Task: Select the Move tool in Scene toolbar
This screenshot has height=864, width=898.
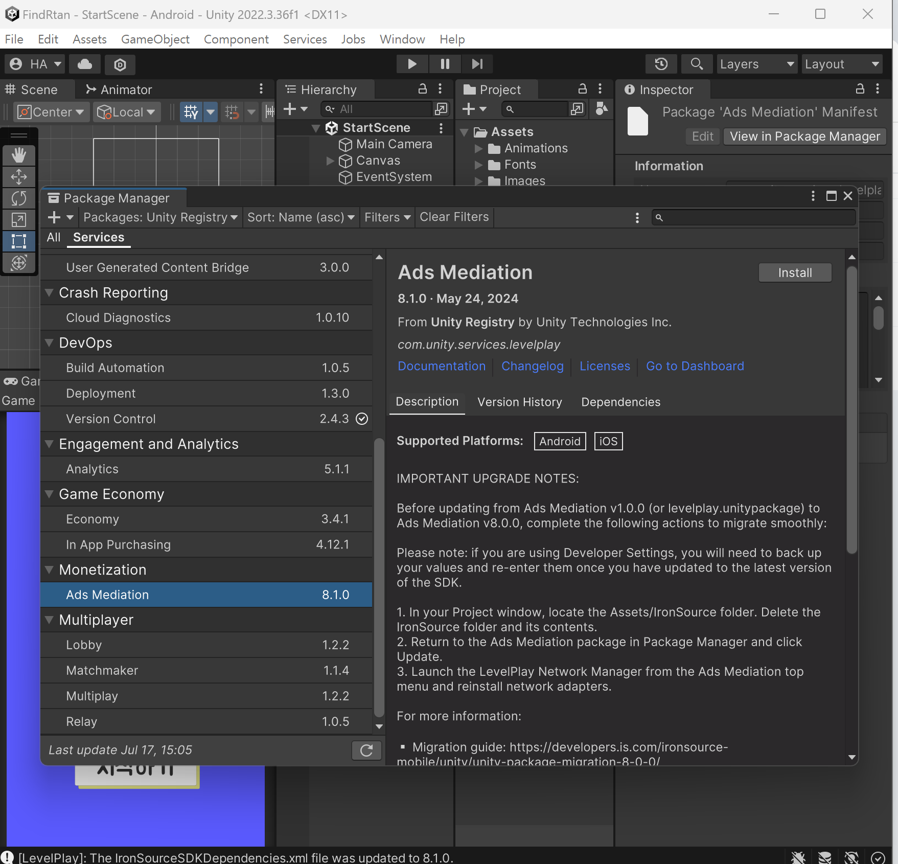Action: [19, 177]
